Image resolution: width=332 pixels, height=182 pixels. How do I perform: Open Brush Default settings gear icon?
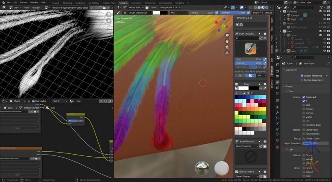pyautogui.click(x=265, y=33)
